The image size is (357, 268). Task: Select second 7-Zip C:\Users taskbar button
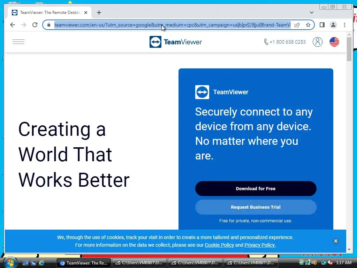195,263
